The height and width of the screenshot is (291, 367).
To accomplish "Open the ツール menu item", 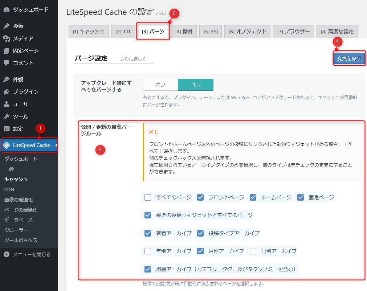I will 29,116.
